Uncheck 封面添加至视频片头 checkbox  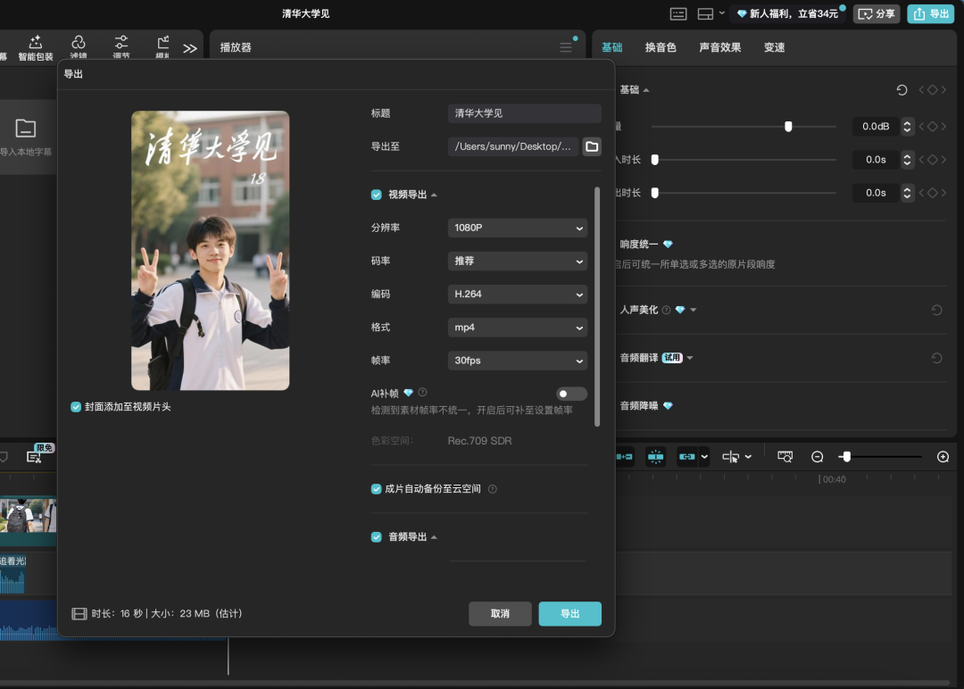coord(76,407)
